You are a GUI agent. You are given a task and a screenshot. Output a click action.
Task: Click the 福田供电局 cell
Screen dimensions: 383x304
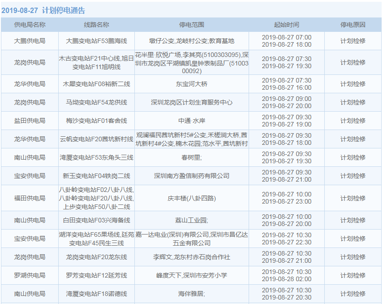click(x=30, y=198)
